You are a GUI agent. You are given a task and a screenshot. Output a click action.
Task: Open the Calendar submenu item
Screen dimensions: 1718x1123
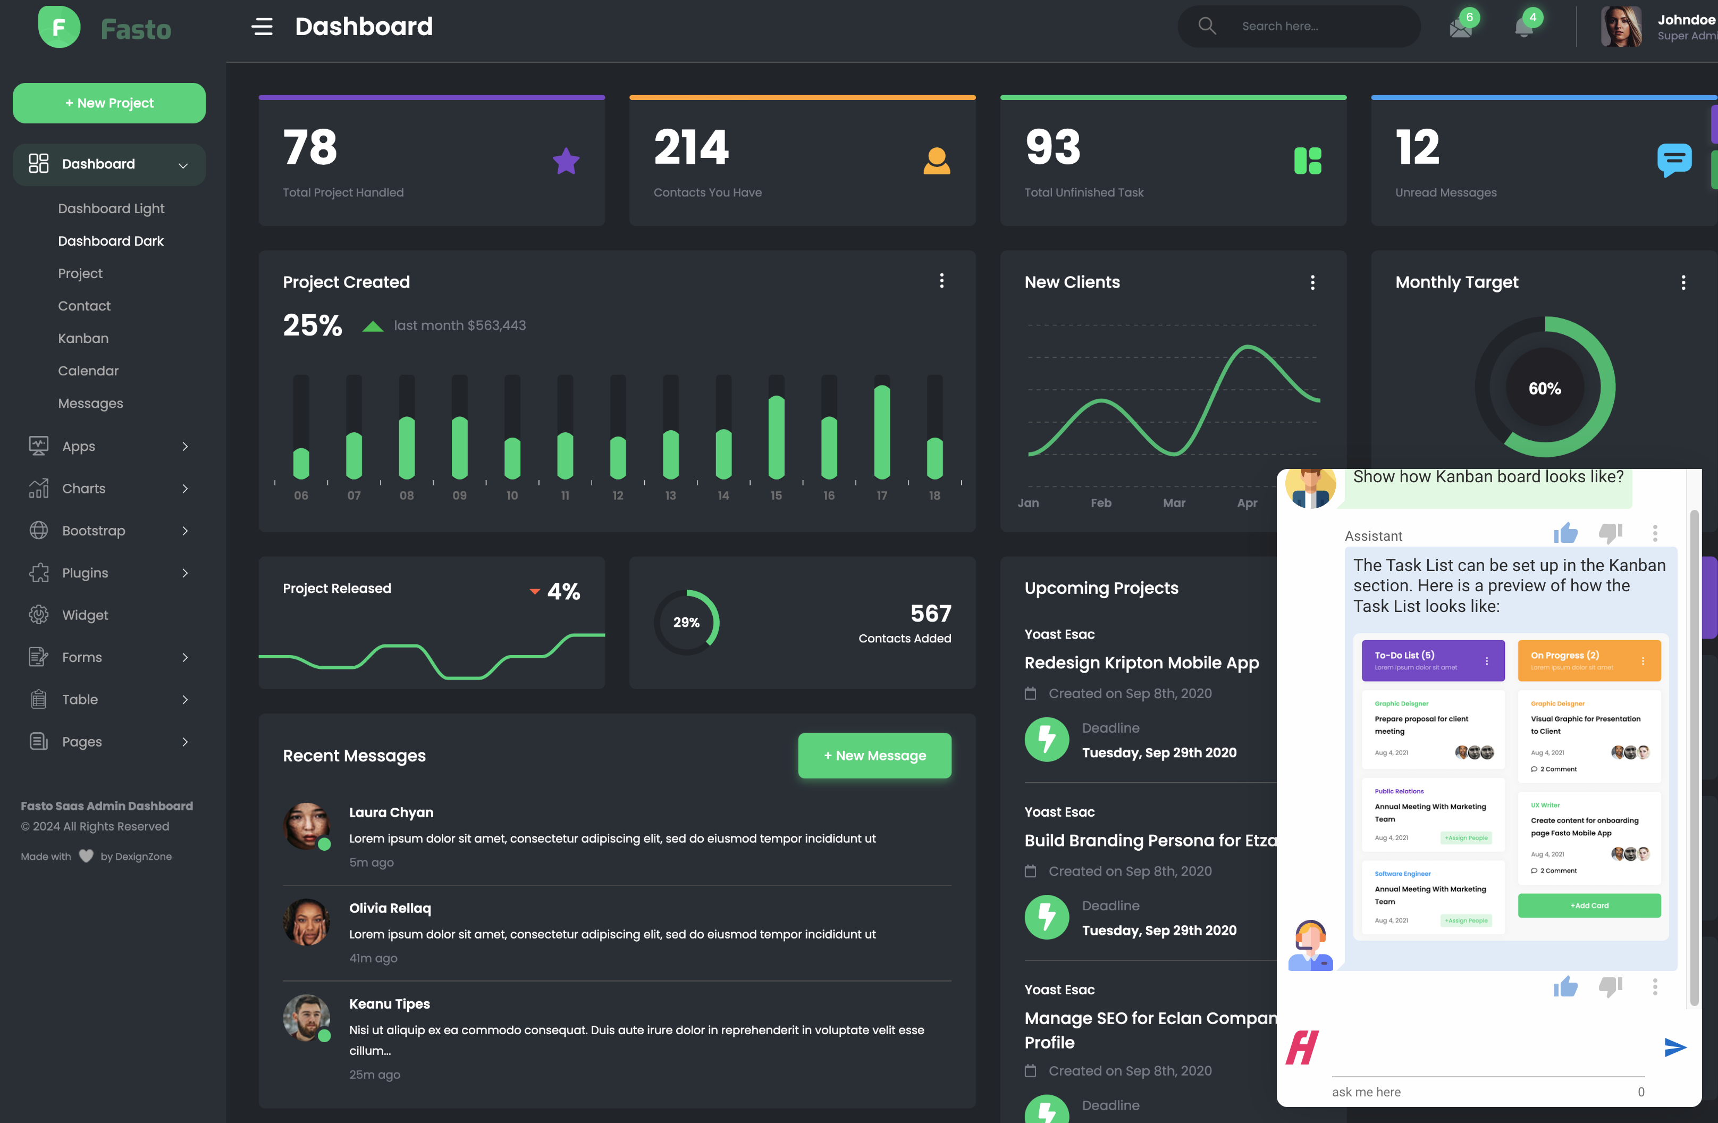click(x=88, y=371)
